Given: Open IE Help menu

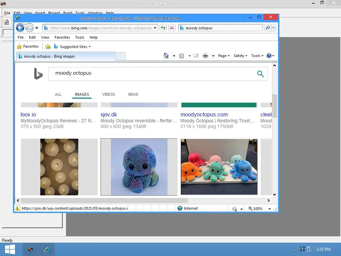Looking at the screenshot, I should pyautogui.click(x=94, y=37).
